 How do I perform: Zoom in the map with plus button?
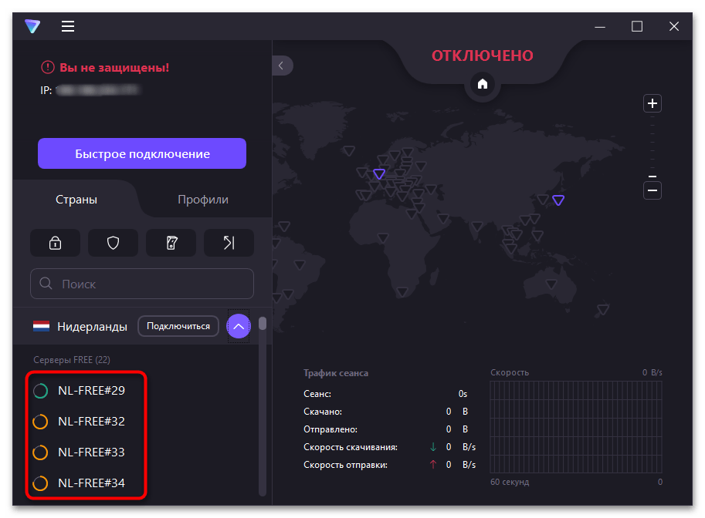tap(652, 103)
